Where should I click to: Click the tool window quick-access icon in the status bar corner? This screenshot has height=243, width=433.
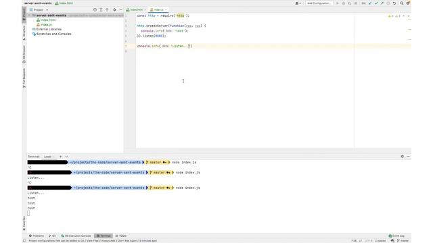point(24,241)
